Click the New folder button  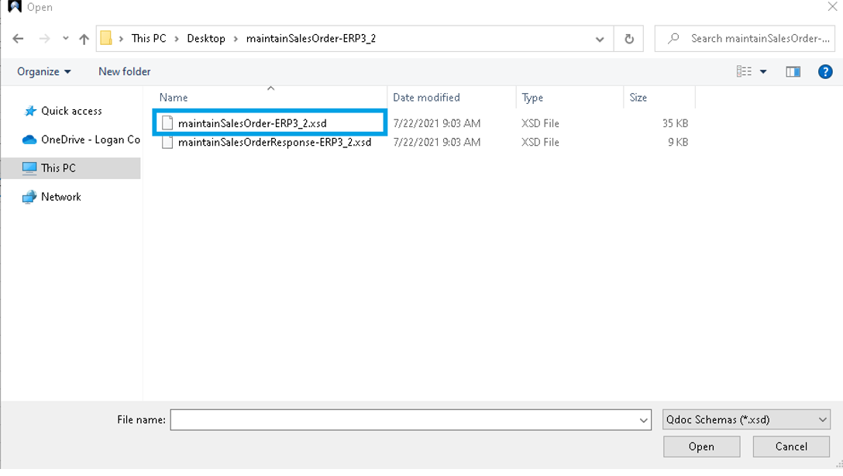(124, 71)
